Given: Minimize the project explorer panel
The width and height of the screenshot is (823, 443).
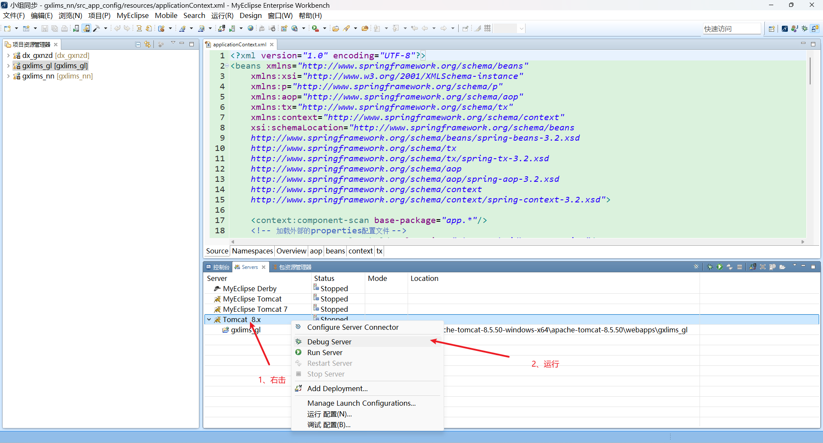Looking at the screenshot, I should pos(182,44).
